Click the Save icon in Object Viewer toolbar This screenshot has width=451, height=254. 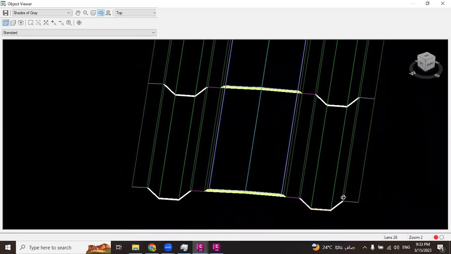point(6,13)
